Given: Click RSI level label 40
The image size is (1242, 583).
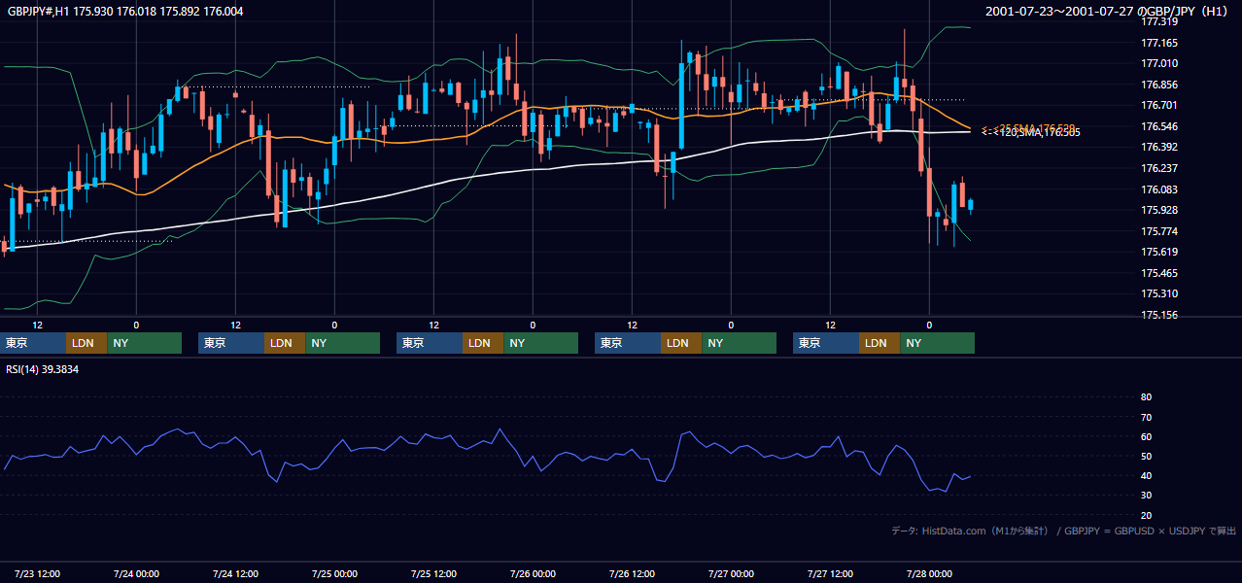Looking at the screenshot, I should (x=1146, y=475).
